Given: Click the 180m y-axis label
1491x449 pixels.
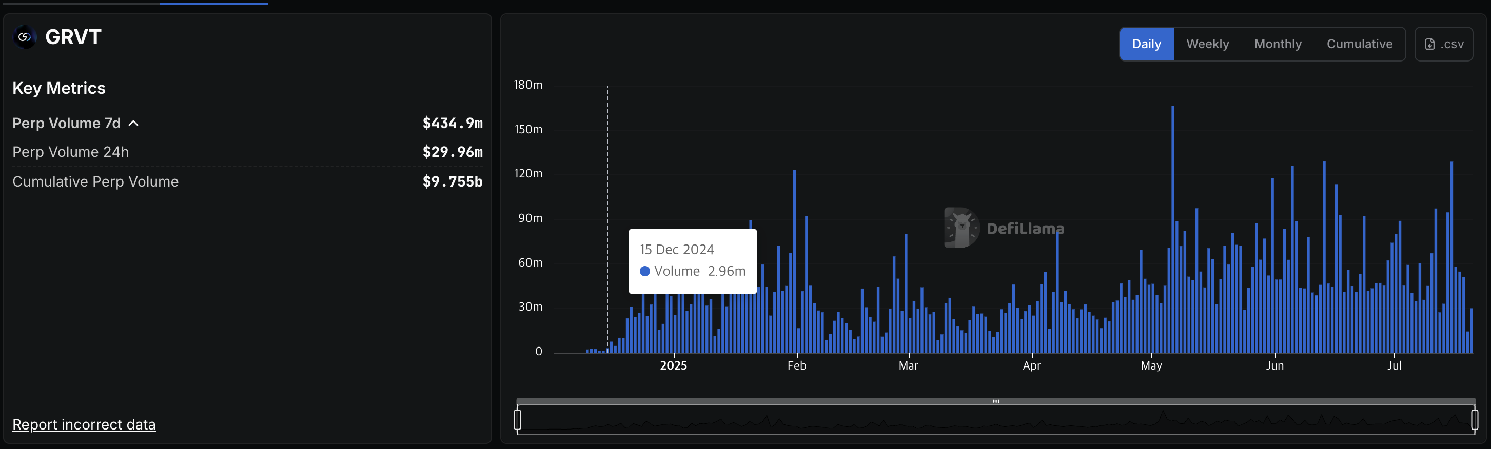Looking at the screenshot, I should (x=528, y=85).
